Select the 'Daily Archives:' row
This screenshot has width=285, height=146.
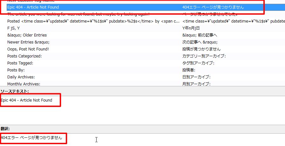(x=21, y=77)
